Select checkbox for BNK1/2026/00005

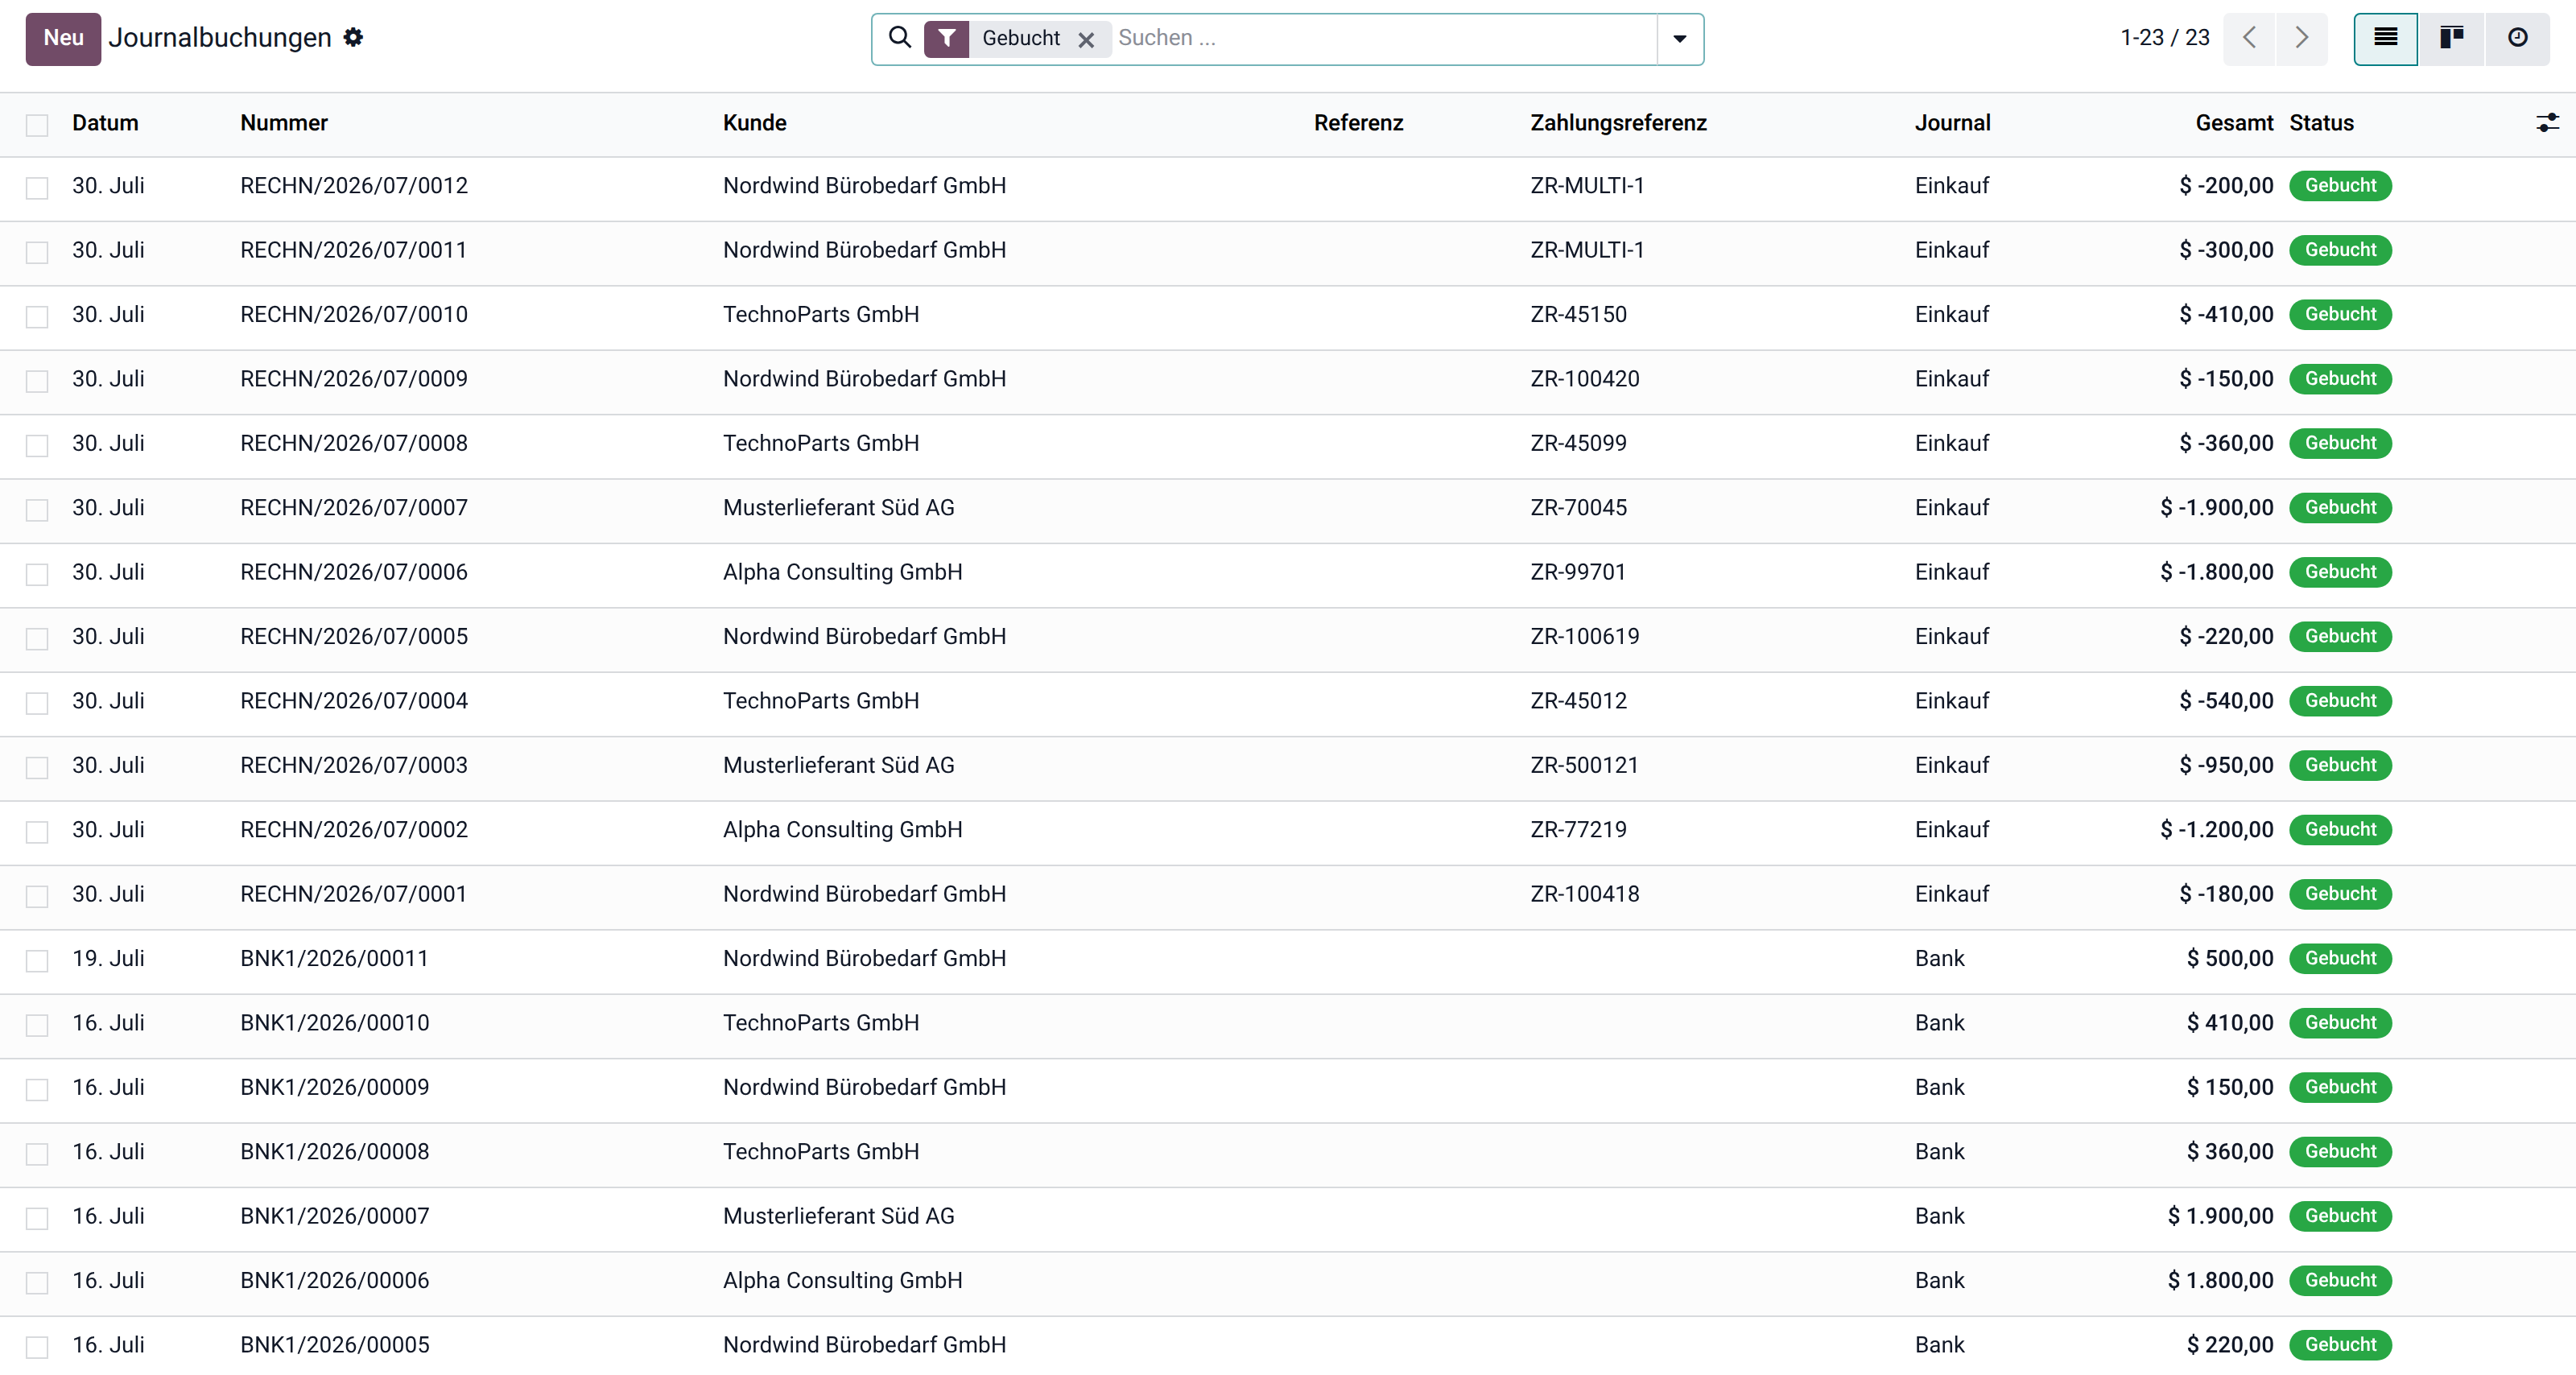coord(37,1346)
